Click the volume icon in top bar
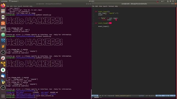 (x=170, y=1)
